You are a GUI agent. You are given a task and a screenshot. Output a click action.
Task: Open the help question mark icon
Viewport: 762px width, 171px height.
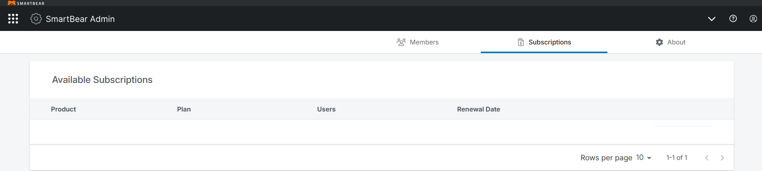[x=733, y=19]
